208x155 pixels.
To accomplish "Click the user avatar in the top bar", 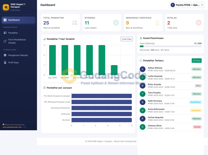I will point(173,5).
